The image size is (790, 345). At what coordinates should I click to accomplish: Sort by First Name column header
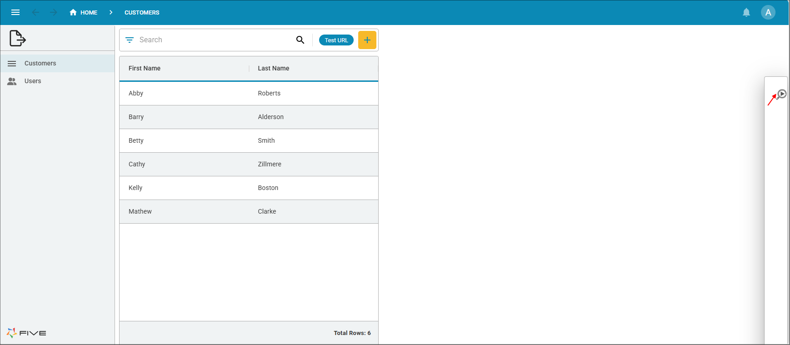pos(145,68)
